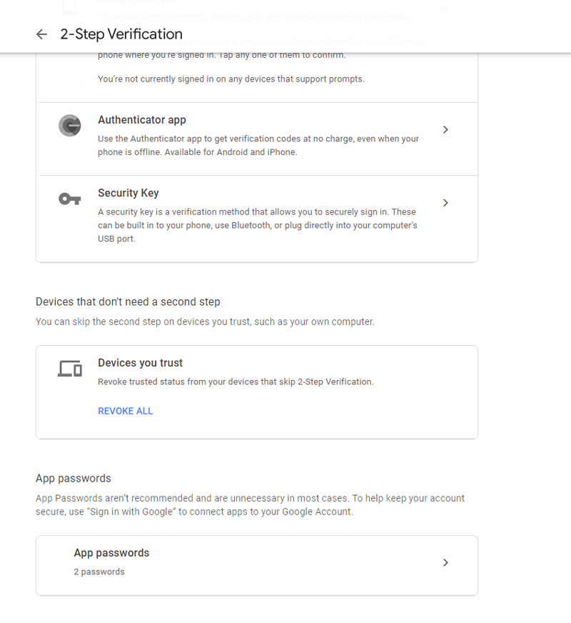Select the Security Key heading
The height and width of the screenshot is (623, 571).
point(128,193)
